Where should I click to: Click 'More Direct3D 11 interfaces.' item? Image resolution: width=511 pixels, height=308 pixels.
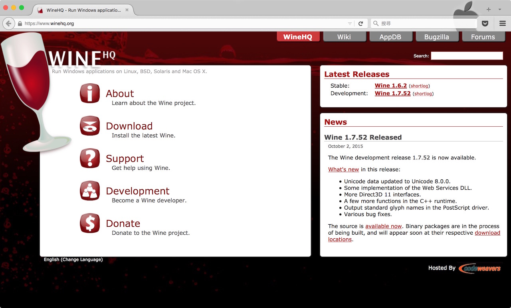382,194
